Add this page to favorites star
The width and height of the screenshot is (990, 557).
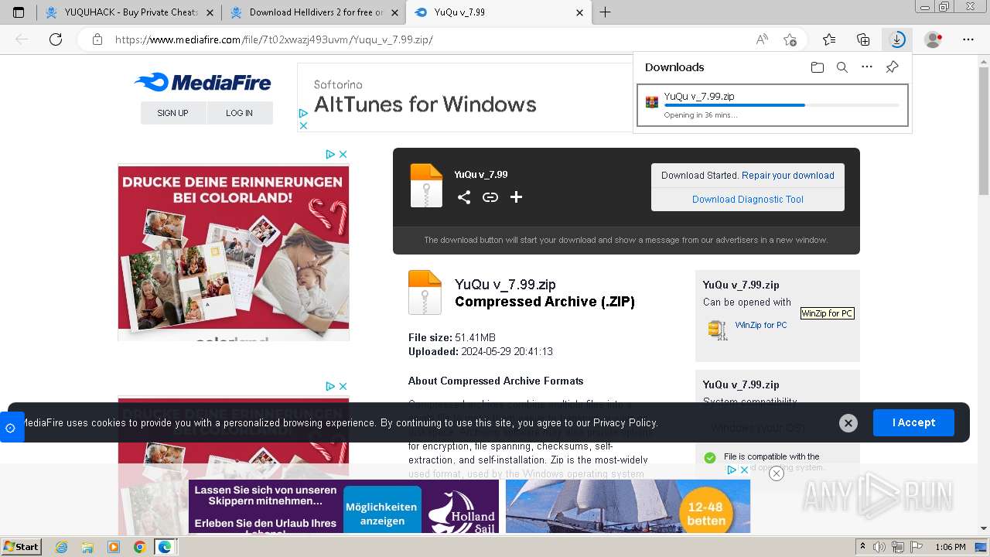790,39
